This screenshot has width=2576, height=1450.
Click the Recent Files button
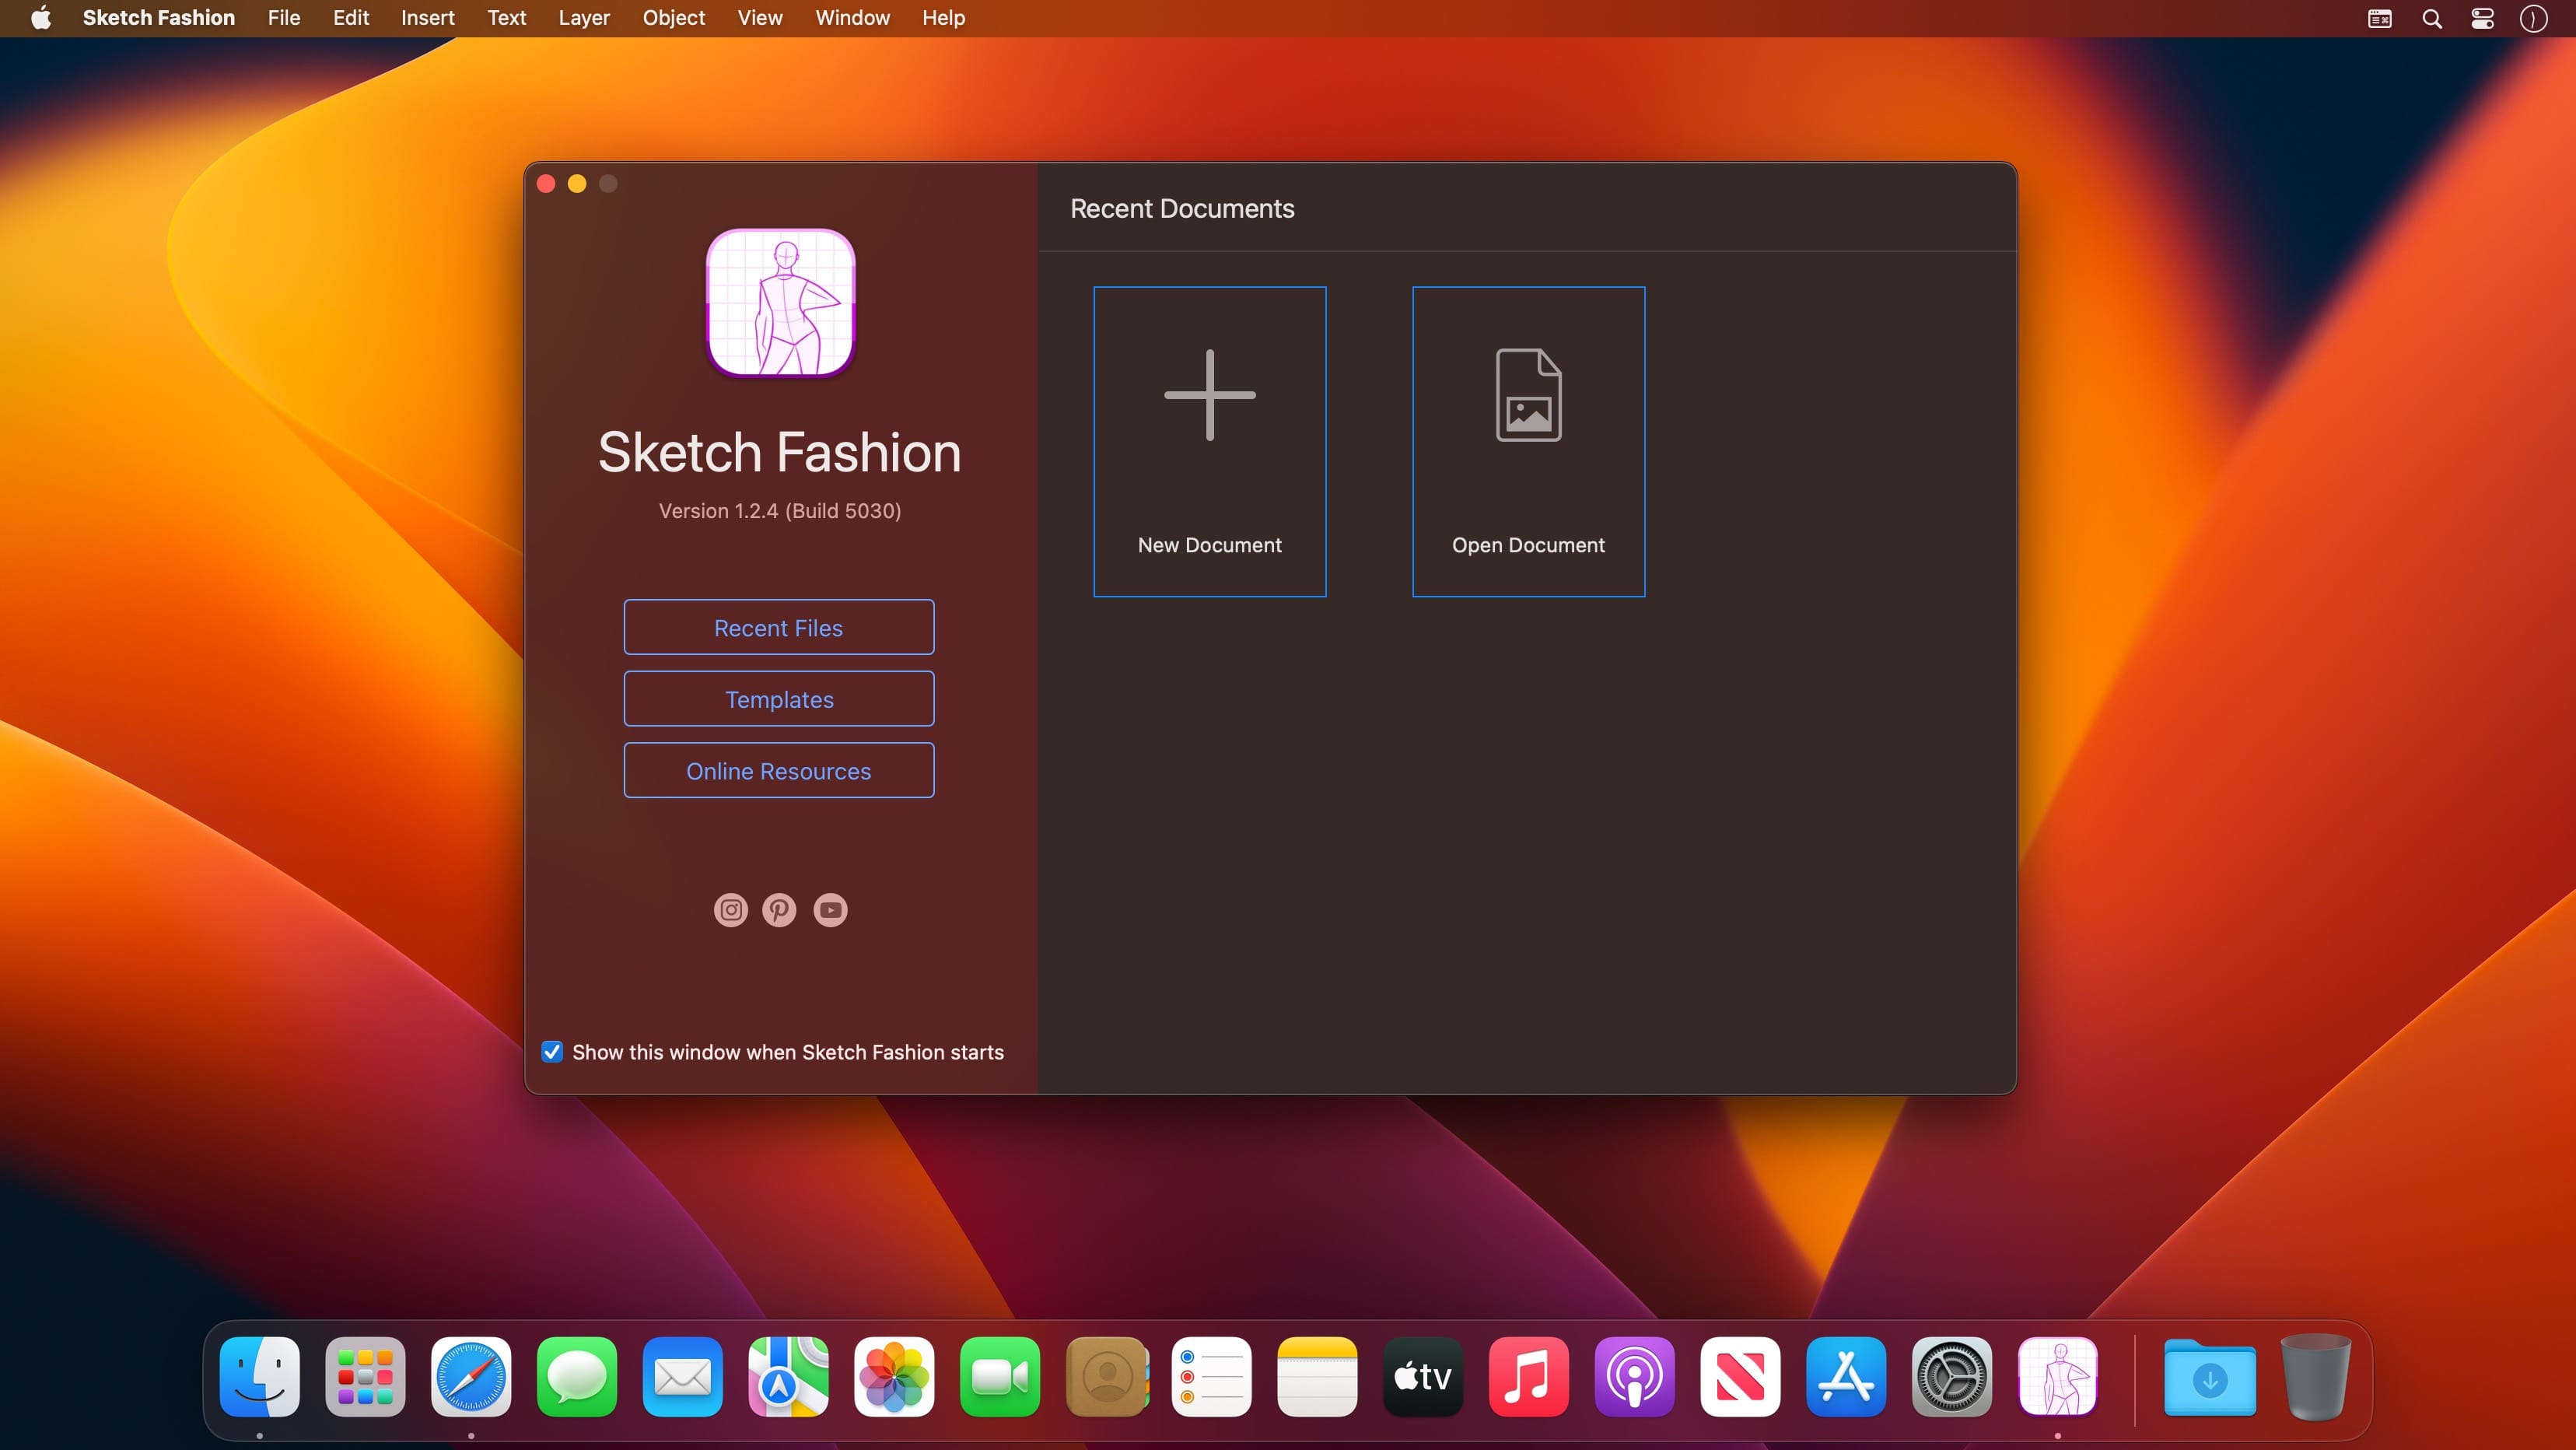click(779, 627)
